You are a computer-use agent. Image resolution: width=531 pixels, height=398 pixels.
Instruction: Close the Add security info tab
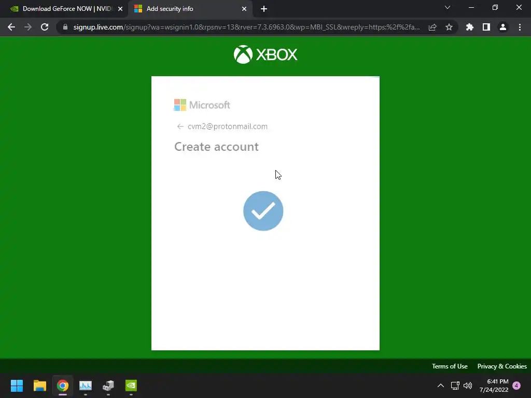pyautogui.click(x=244, y=9)
